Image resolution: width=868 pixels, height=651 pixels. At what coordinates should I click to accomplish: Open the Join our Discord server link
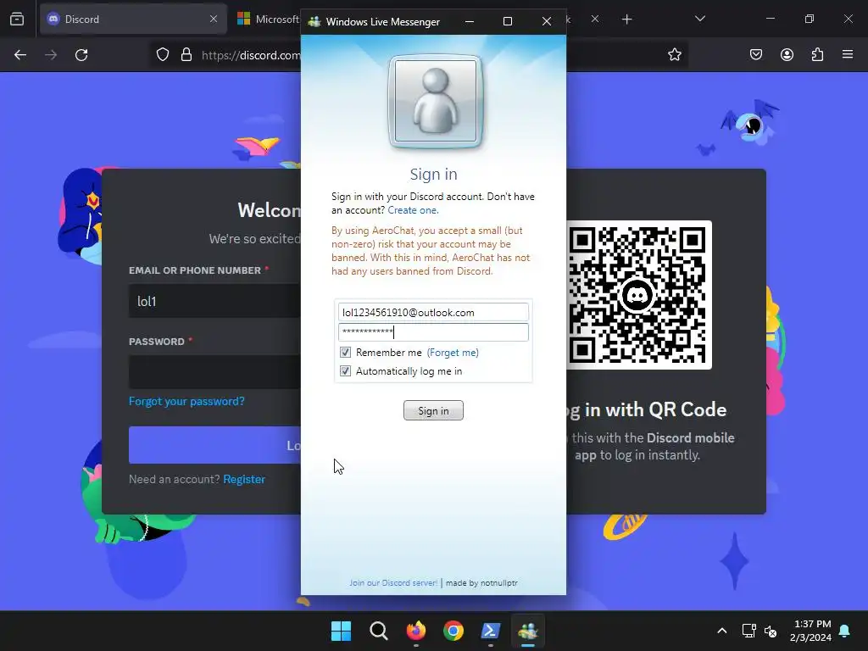(x=393, y=583)
